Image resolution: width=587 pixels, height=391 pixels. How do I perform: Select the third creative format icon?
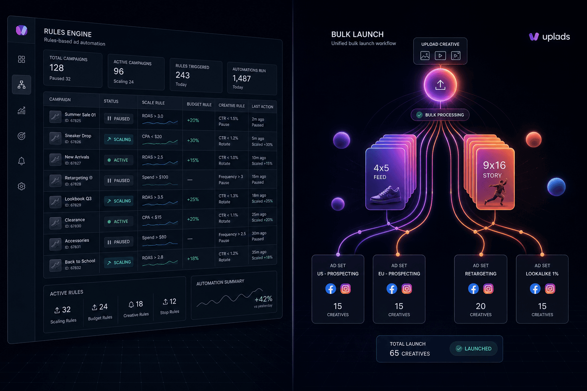456,56
